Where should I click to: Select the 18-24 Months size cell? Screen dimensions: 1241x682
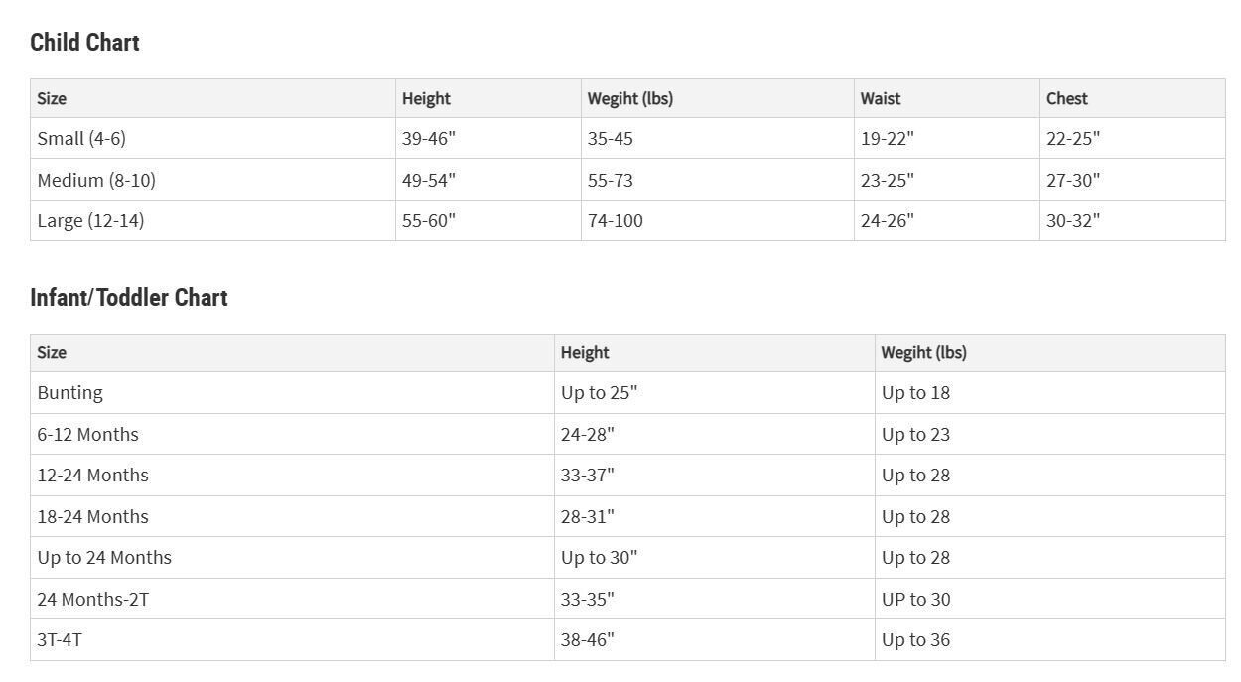pos(292,516)
